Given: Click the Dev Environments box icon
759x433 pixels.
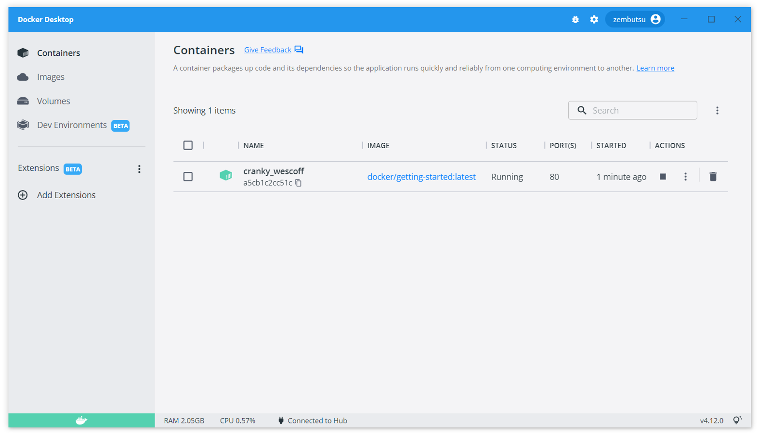Looking at the screenshot, I should (23, 125).
